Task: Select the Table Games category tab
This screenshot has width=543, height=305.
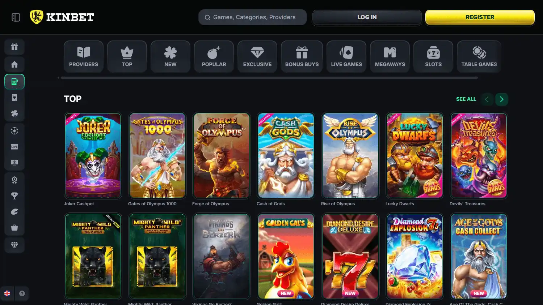Action: coord(479,57)
